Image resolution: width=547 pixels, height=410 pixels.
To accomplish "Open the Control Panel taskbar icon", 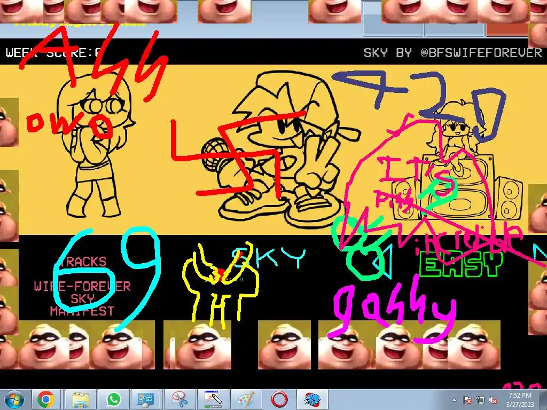I will click(145, 399).
